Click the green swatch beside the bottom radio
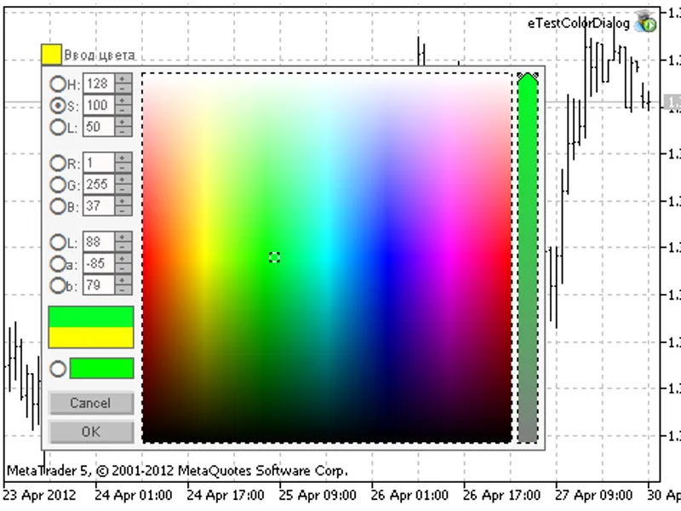 click(101, 369)
